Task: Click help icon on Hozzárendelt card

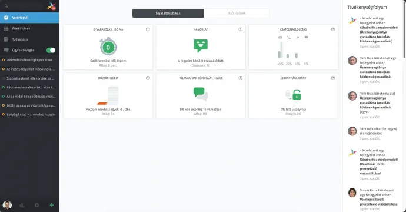Action: click(x=148, y=78)
